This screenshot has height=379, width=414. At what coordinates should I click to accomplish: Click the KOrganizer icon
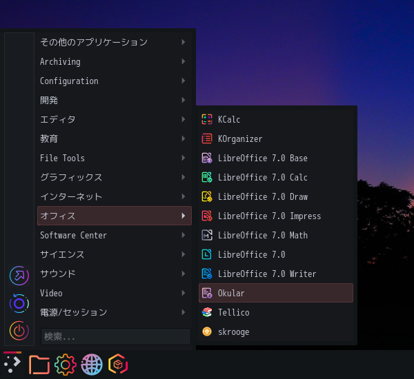click(207, 139)
